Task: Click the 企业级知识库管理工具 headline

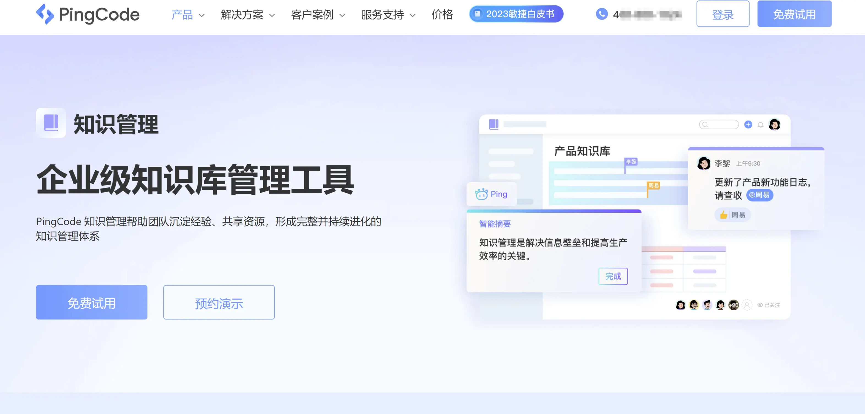Action: click(x=195, y=180)
